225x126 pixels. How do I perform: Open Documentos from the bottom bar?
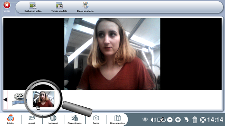[117, 119]
